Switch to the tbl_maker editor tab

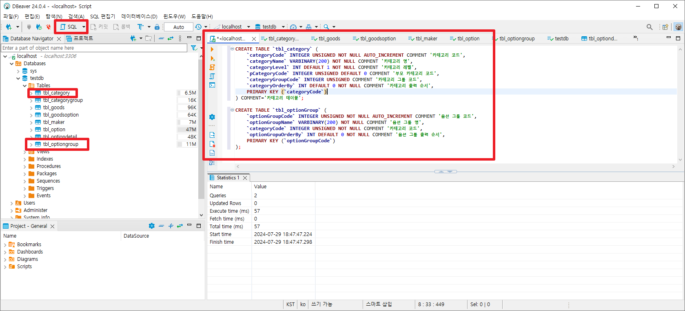coord(423,39)
